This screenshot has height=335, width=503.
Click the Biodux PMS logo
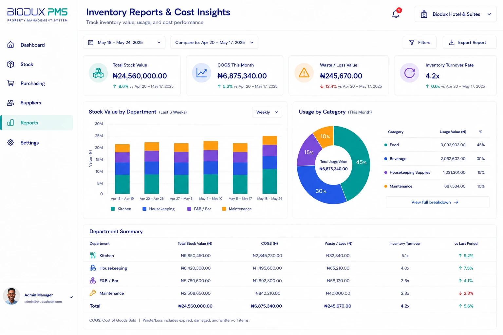(37, 15)
